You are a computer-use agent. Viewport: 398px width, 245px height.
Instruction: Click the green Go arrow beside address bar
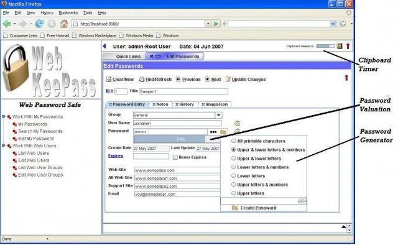(x=216, y=24)
